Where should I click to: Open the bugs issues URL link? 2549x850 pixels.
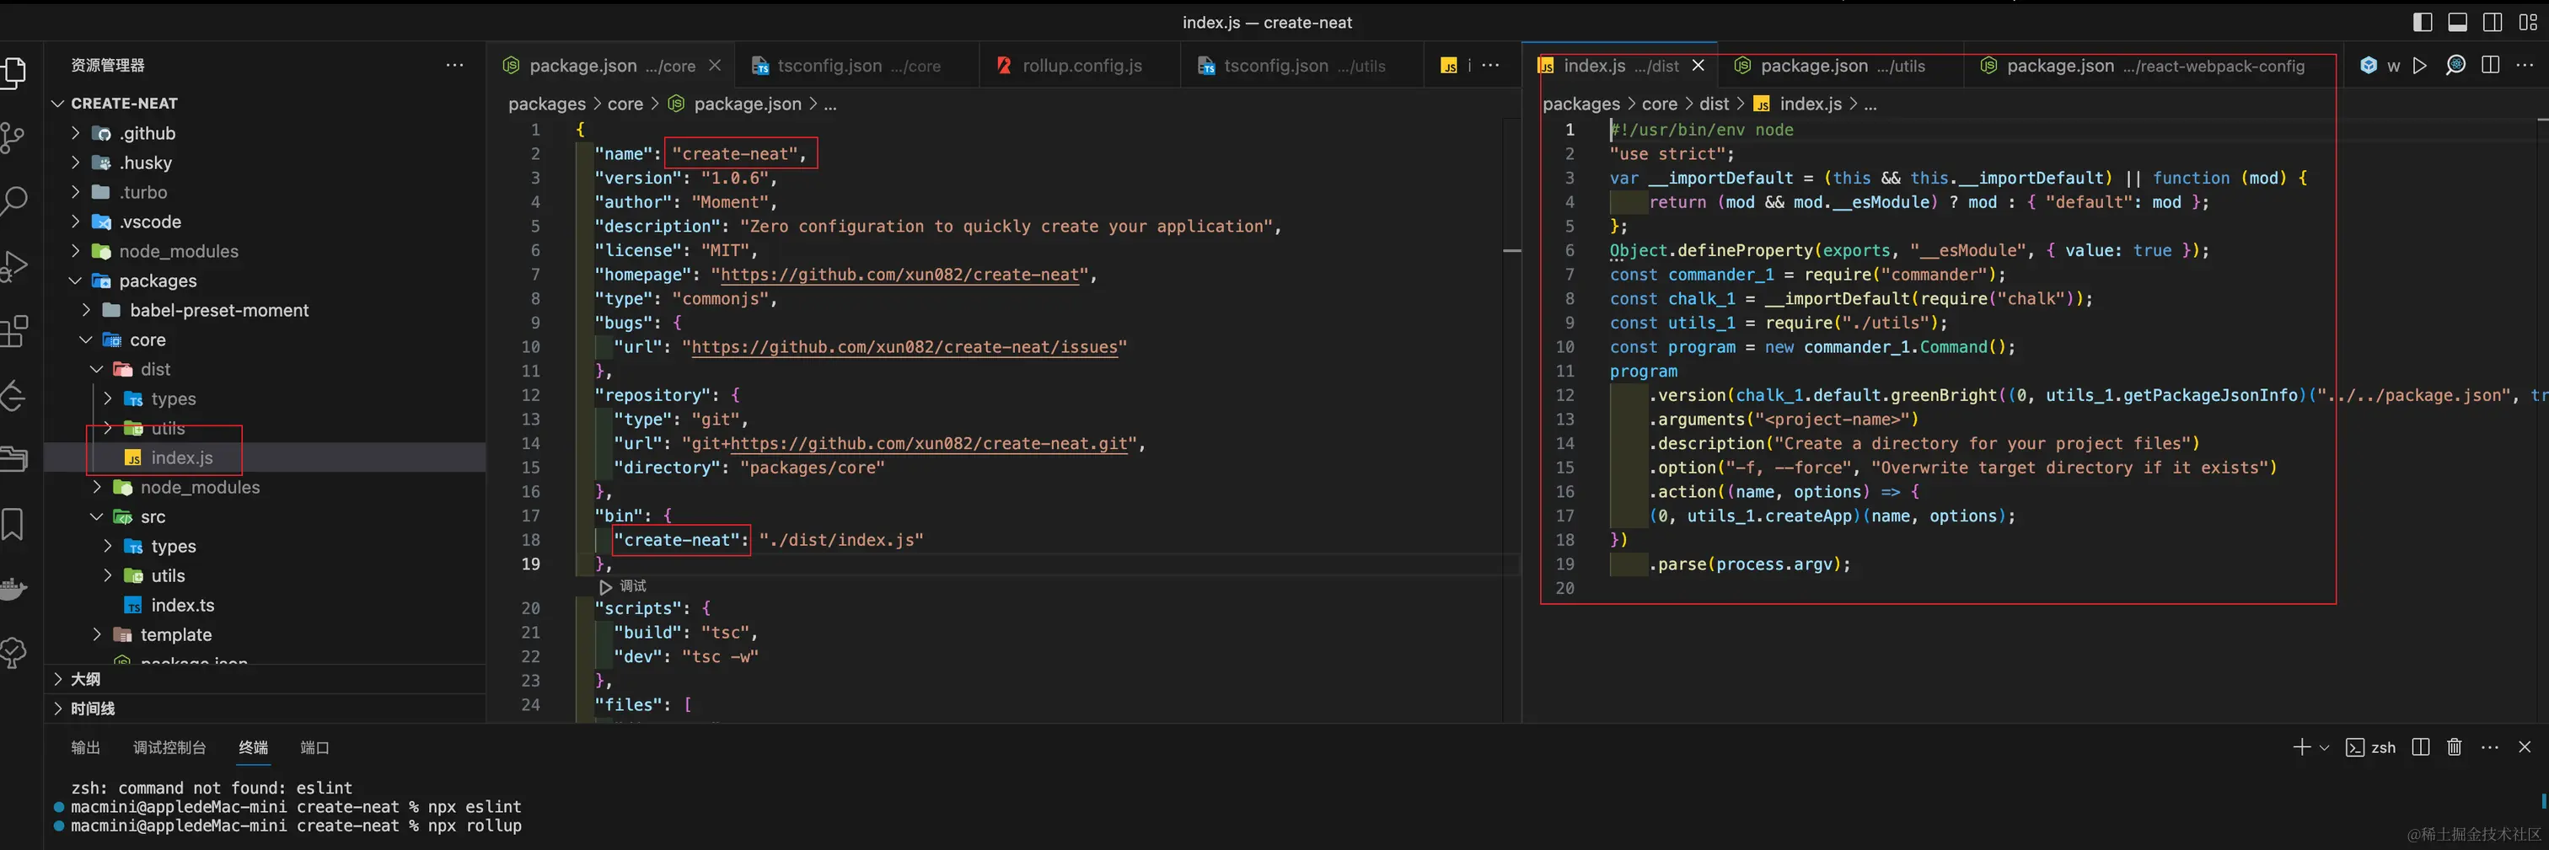point(904,347)
